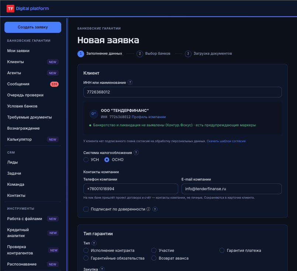
Task: Open Распознавание tool
Action: click(x=33, y=264)
